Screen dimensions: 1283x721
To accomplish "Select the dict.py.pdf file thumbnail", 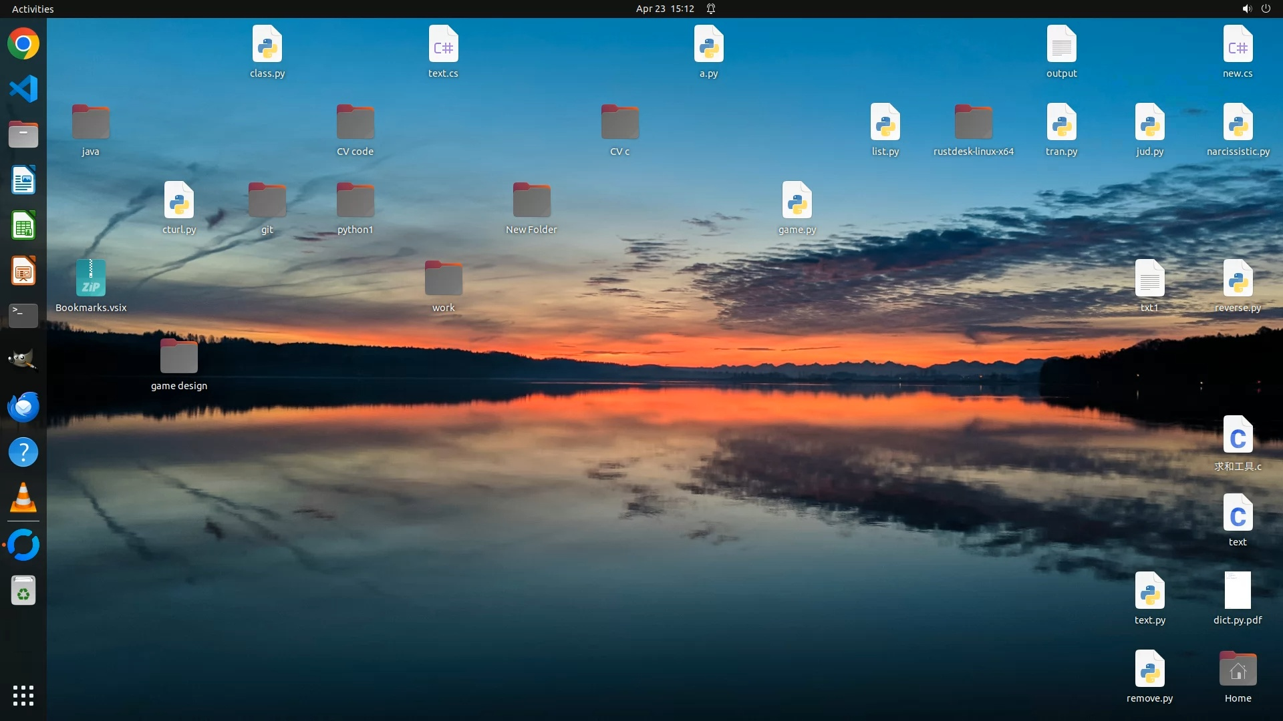I will click(1238, 591).
